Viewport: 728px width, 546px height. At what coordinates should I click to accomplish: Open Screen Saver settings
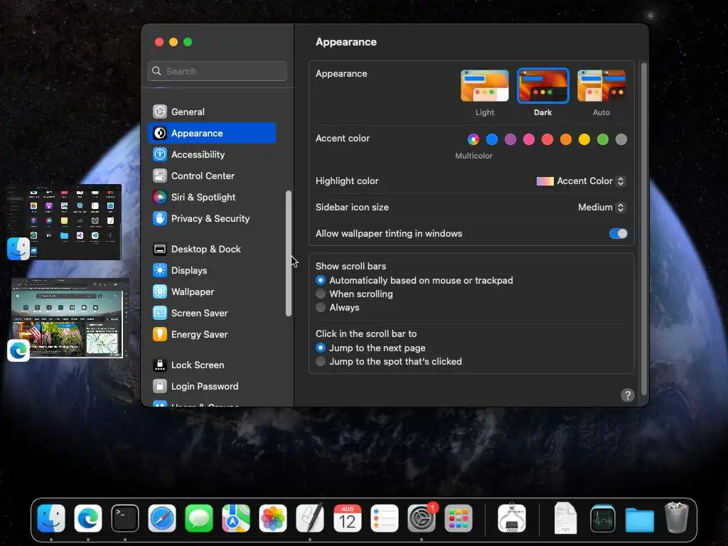pyautogui.click(x=212, y=314)
